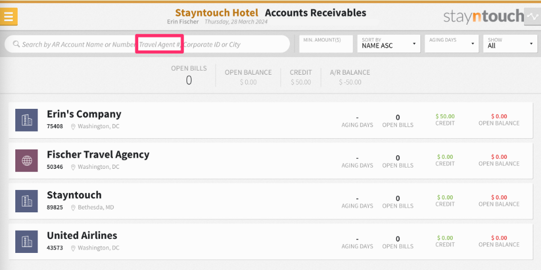
Task: Open the Aging Days dropdown
Action: (x=452, y=44)
